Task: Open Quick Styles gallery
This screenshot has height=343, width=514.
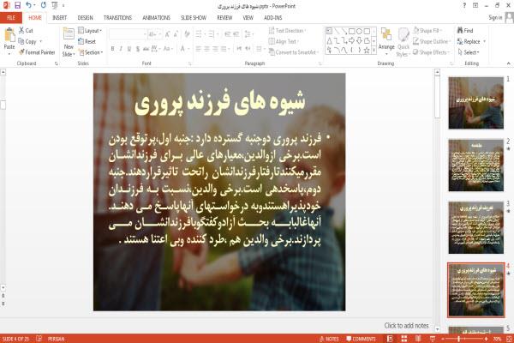Action: (x=403, y=42)
